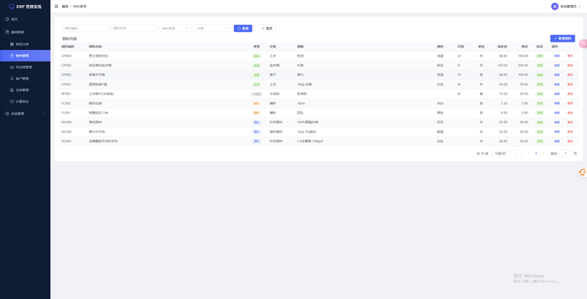
Task: Select page number 1 in pagination
Action: point(536,154)
